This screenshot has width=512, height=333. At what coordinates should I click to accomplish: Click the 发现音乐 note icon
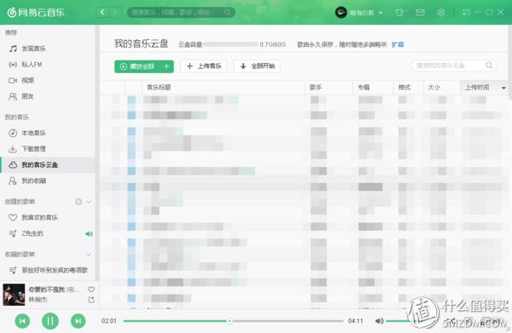click(13, 49)
